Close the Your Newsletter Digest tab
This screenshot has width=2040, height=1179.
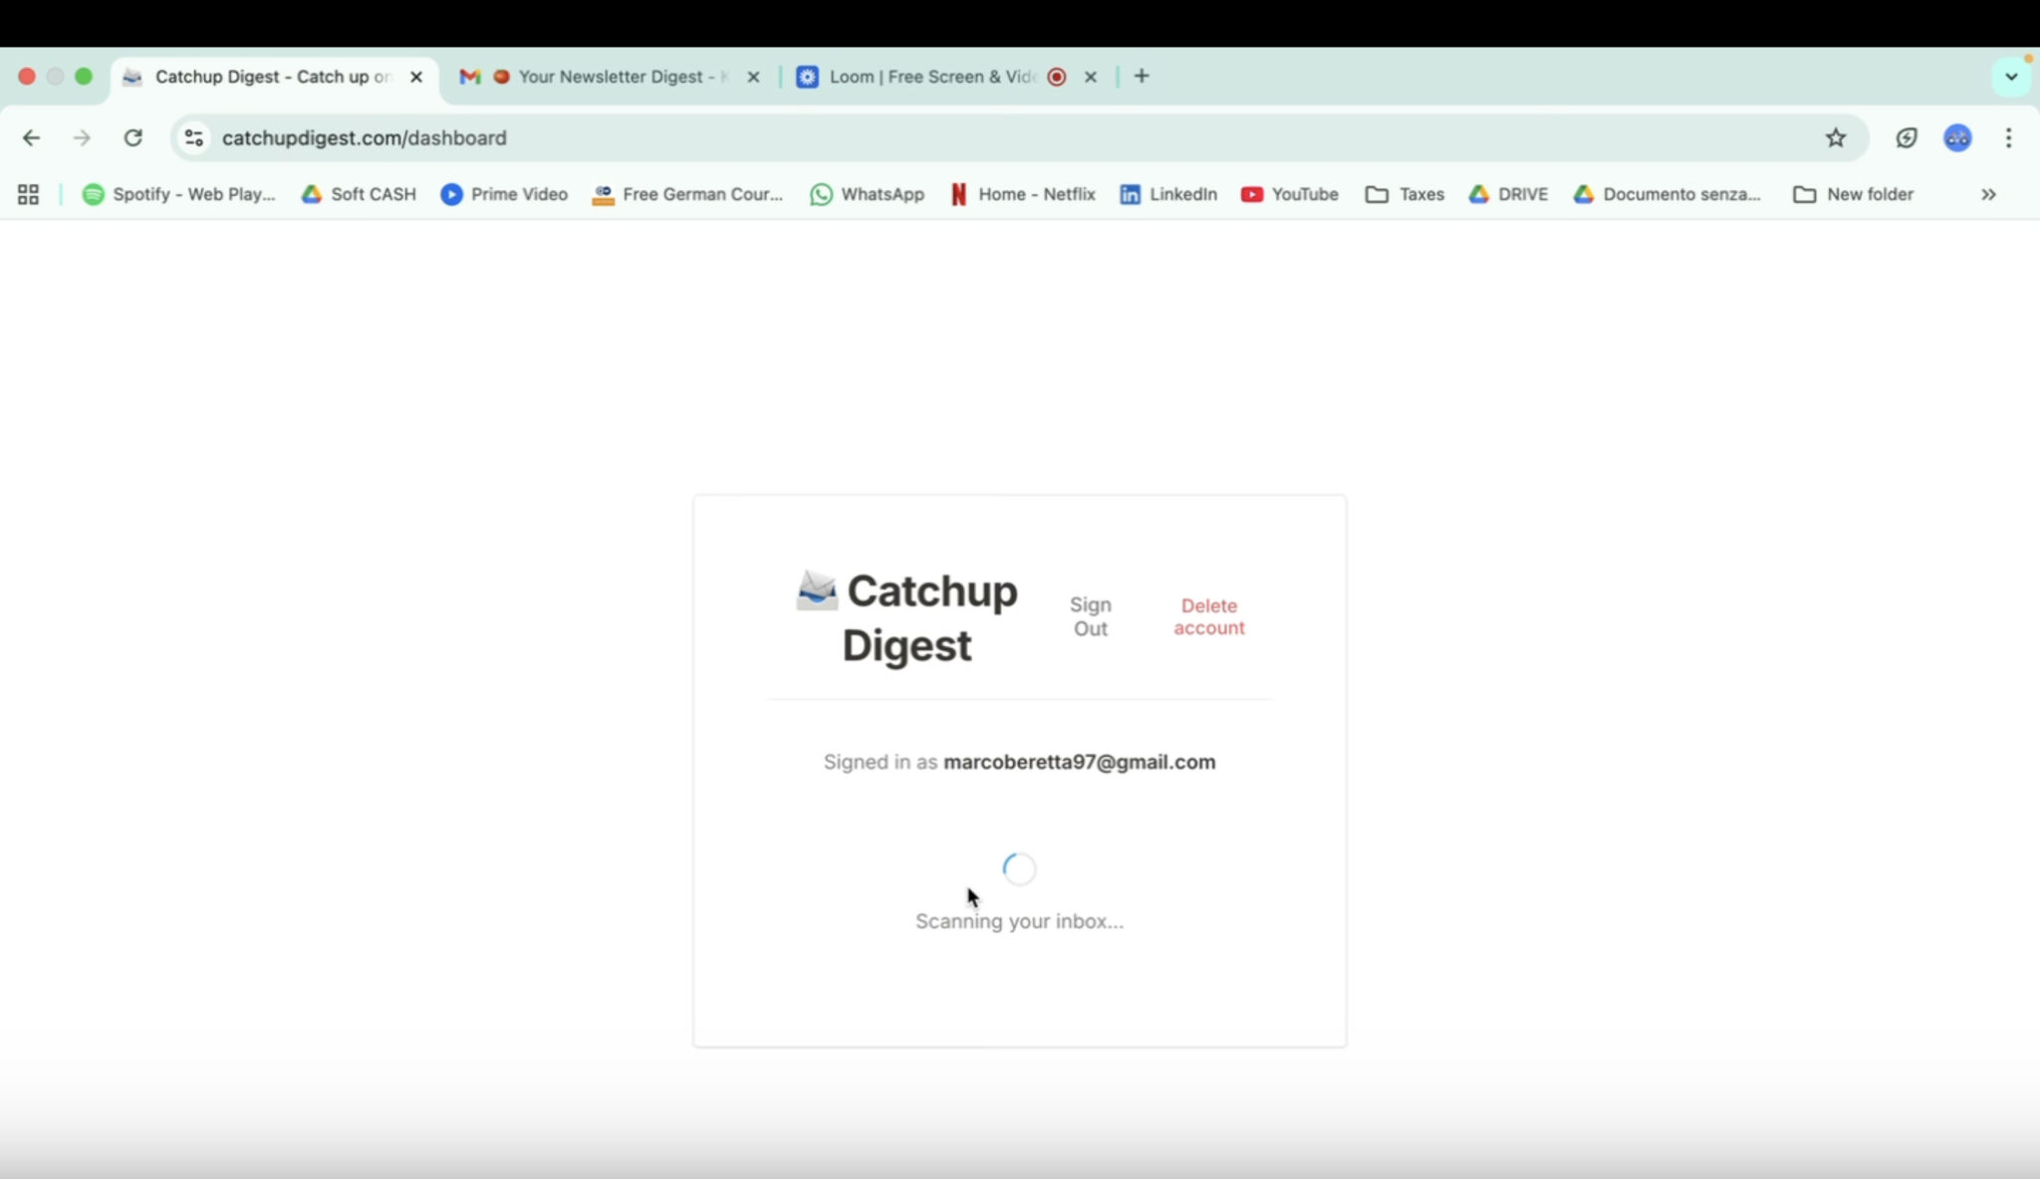pos(753,77)
